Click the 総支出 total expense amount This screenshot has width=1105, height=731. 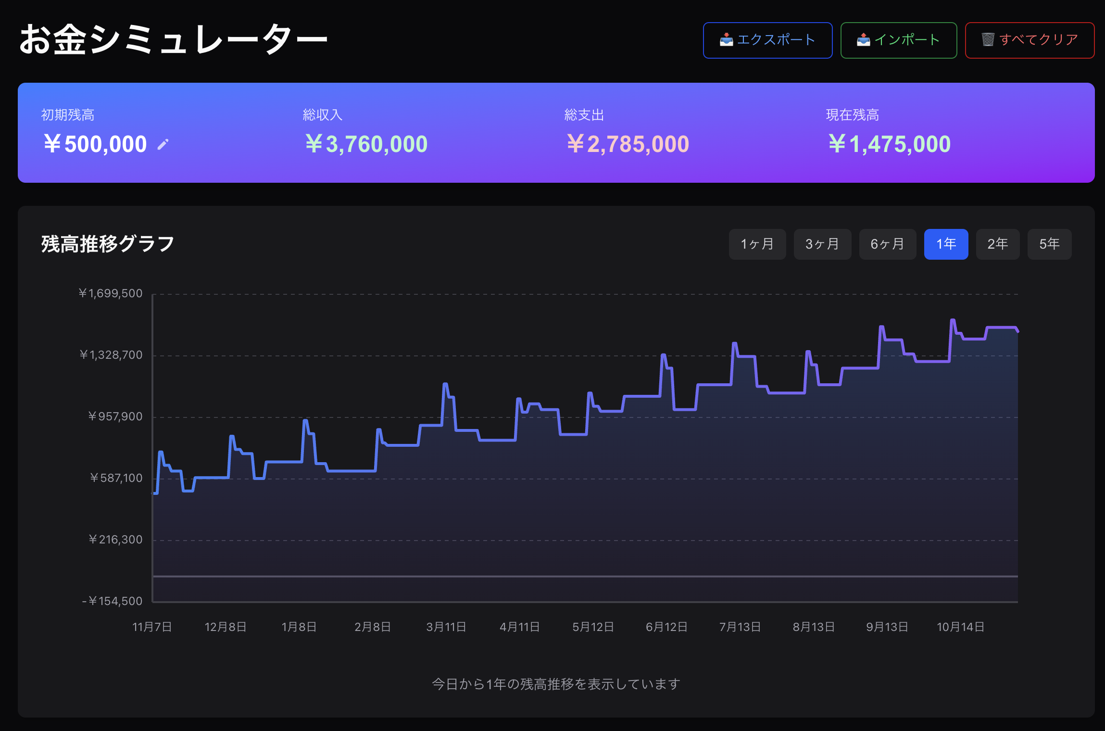(x=628, y=144)
